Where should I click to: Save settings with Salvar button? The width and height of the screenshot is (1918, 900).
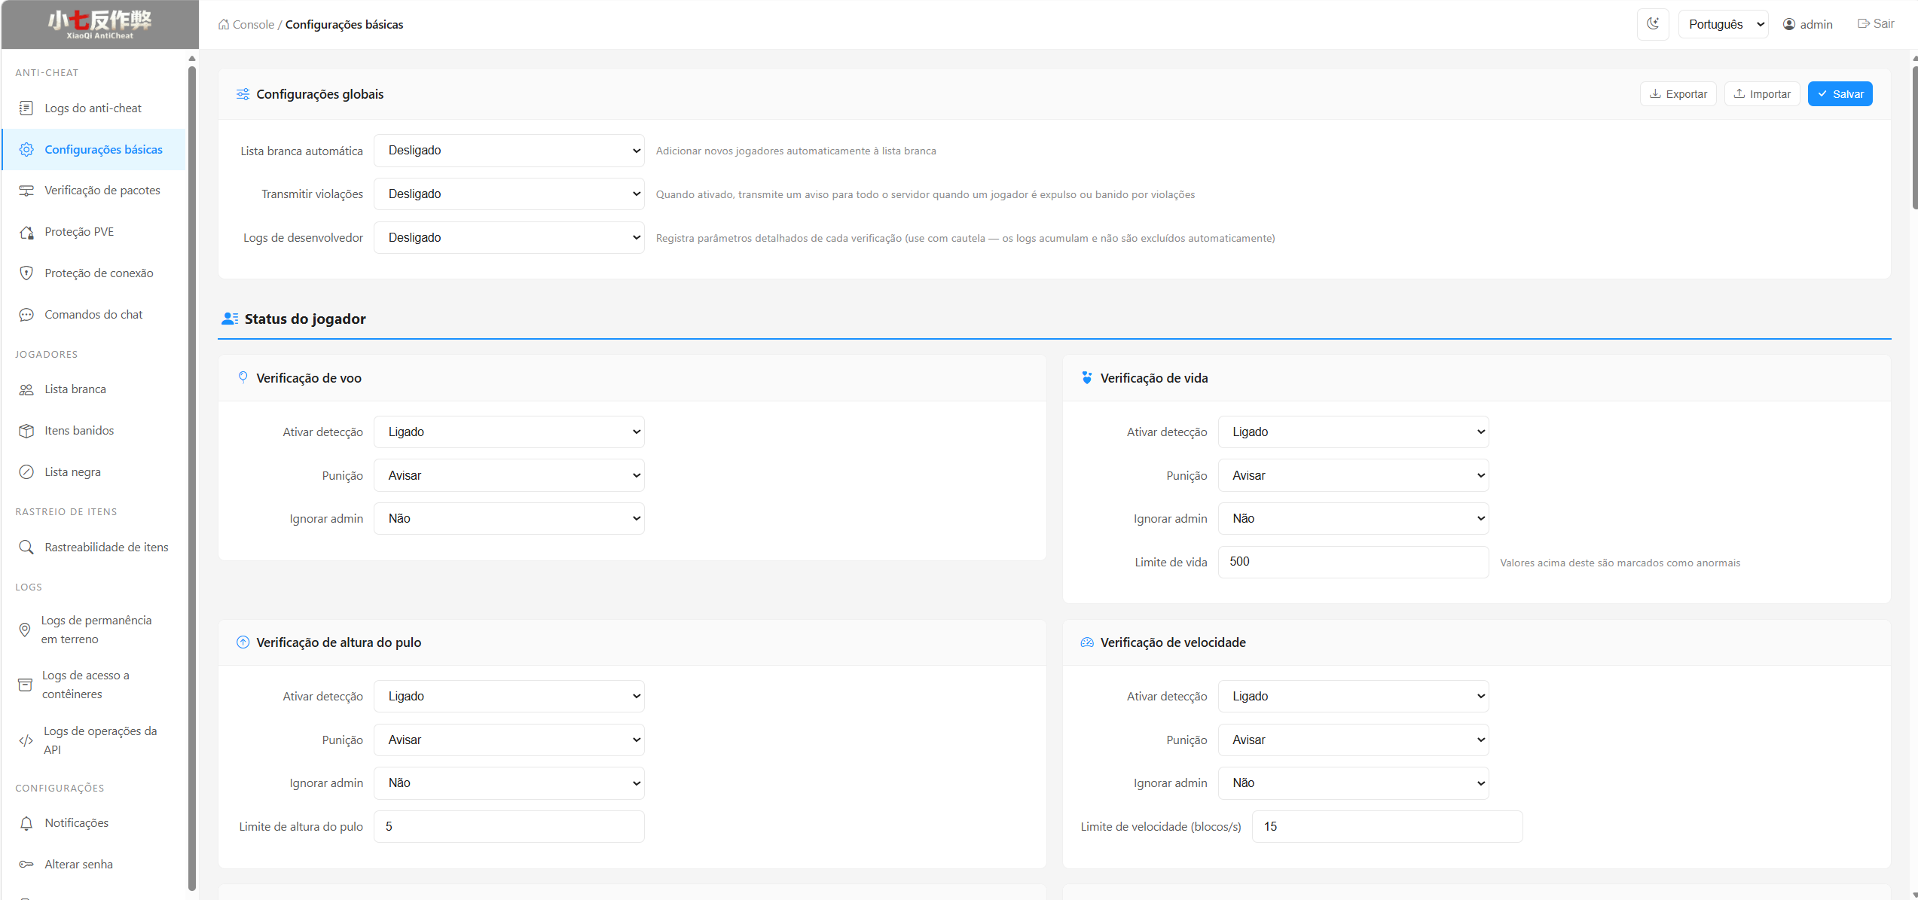[1840, 94]
